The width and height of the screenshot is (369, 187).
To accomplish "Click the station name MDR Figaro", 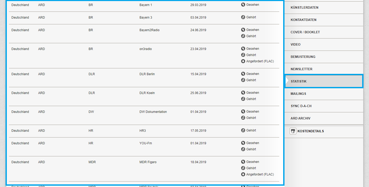I will click(x=148, y=162).
